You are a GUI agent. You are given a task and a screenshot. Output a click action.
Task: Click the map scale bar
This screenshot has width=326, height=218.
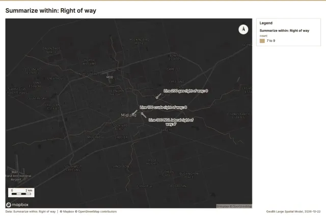coord(21,192)
